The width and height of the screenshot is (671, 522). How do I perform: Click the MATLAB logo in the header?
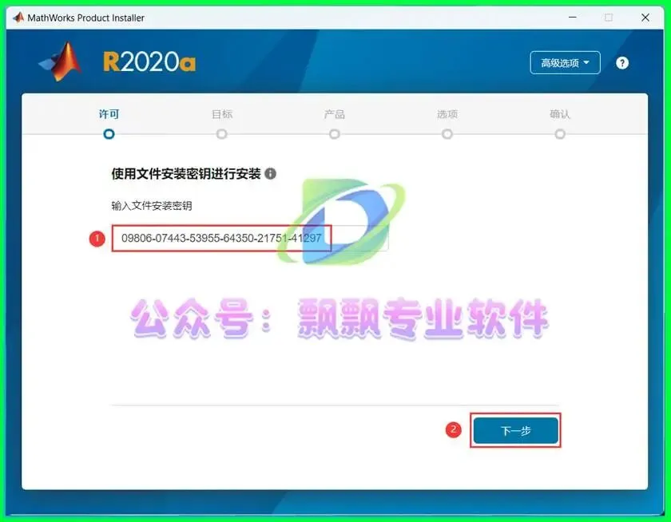click(x=61, y=62)
